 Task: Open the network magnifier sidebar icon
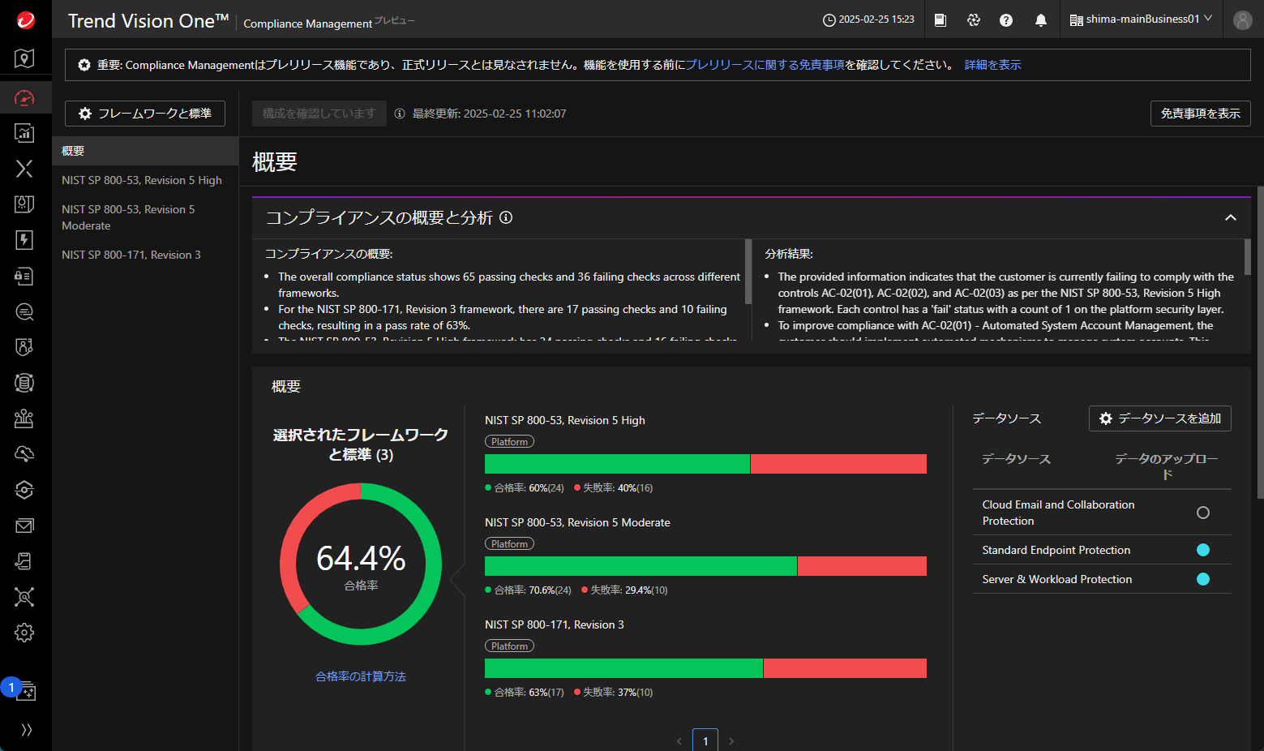pyautogui.click(x=24, y=597)
